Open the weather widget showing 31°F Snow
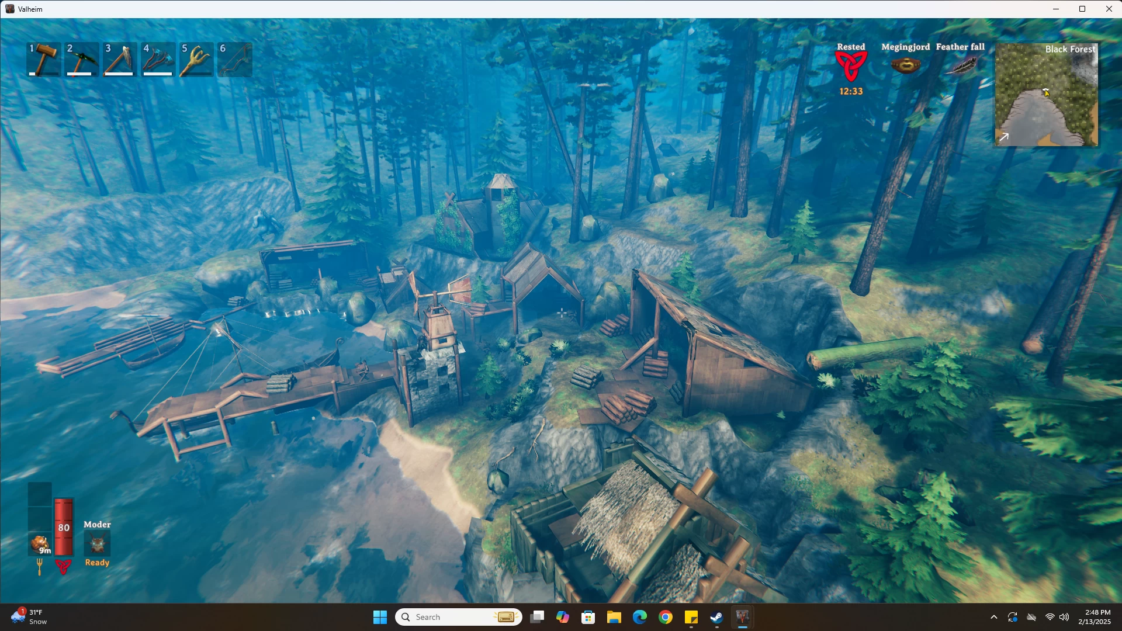Image resolution: width=1122 pixels, height=631 pixels. (x=29, y=617)
